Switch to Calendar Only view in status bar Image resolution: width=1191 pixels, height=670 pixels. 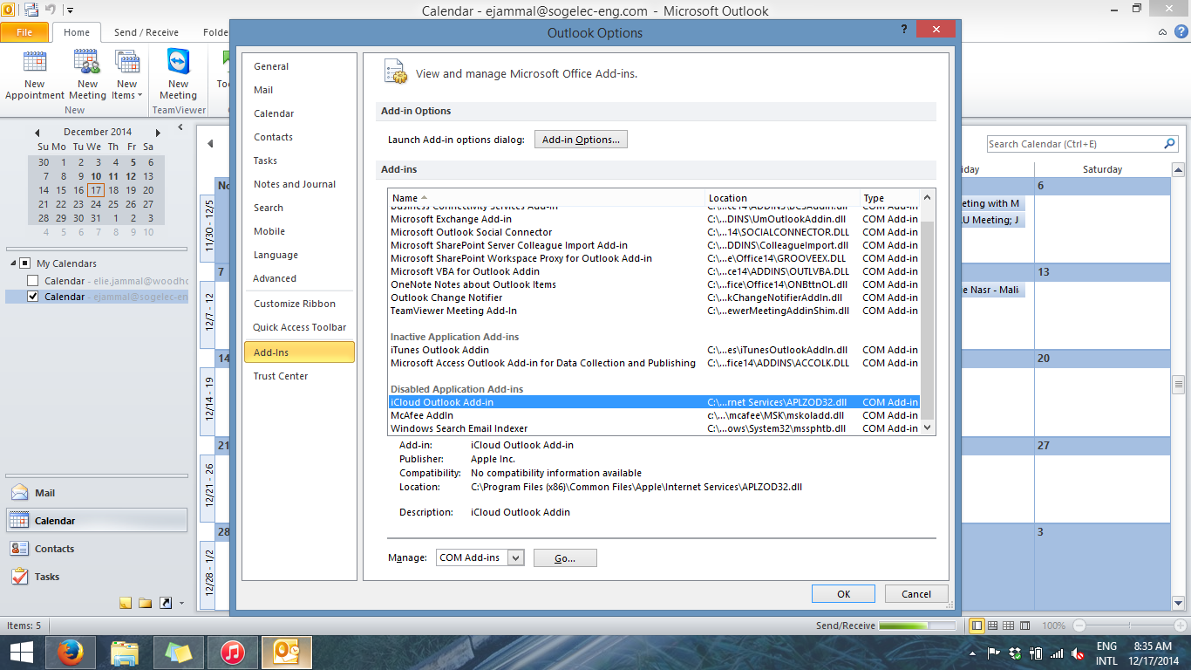click(1009, 626)
